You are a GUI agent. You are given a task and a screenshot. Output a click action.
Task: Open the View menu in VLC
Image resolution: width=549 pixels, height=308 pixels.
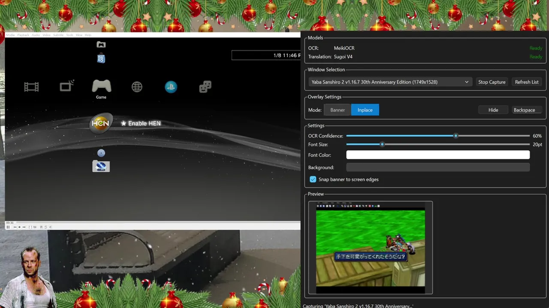[x=79, y=35]
